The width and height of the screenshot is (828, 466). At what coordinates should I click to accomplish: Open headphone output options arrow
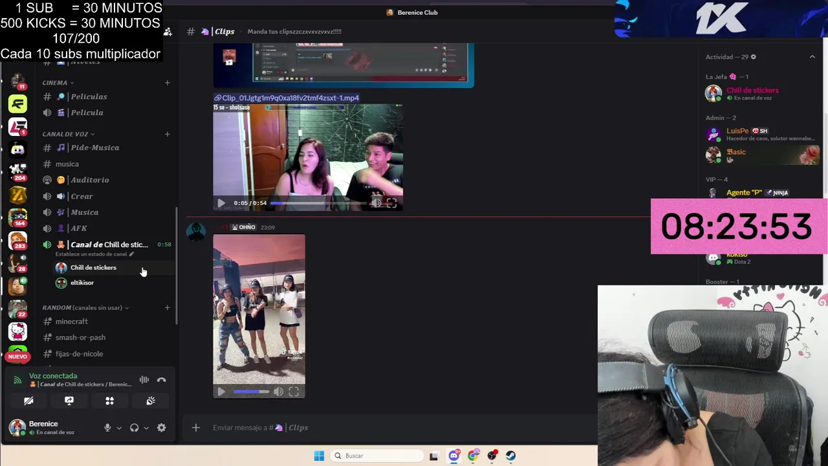coord(146,428)
